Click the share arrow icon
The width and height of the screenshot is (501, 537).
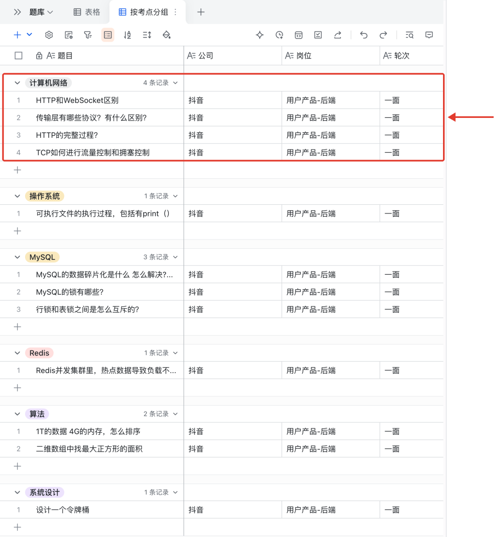(337, 35)
